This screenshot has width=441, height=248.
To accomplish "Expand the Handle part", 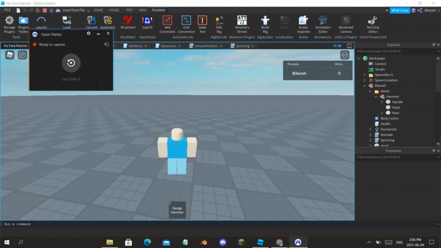I will [382, 102].
